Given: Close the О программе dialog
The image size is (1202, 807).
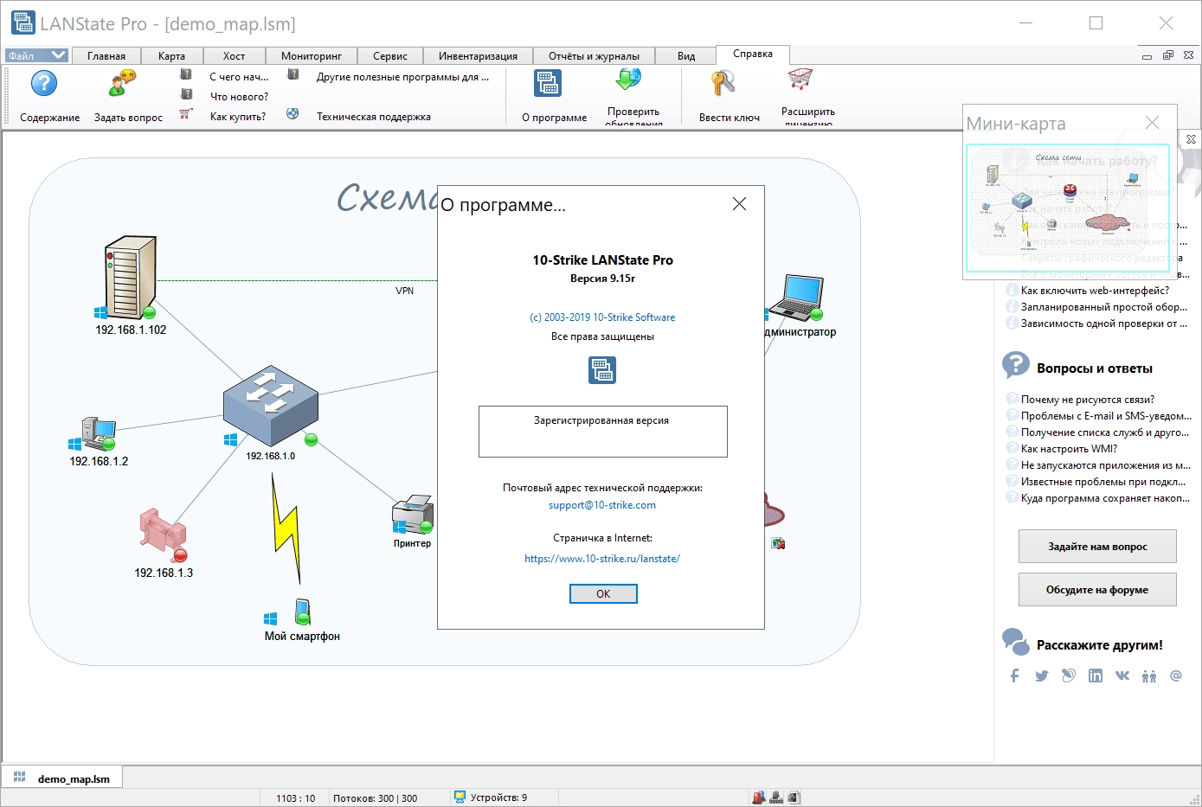Looking at the screenshot, I should pyautogui.click(x=739, y=204).
